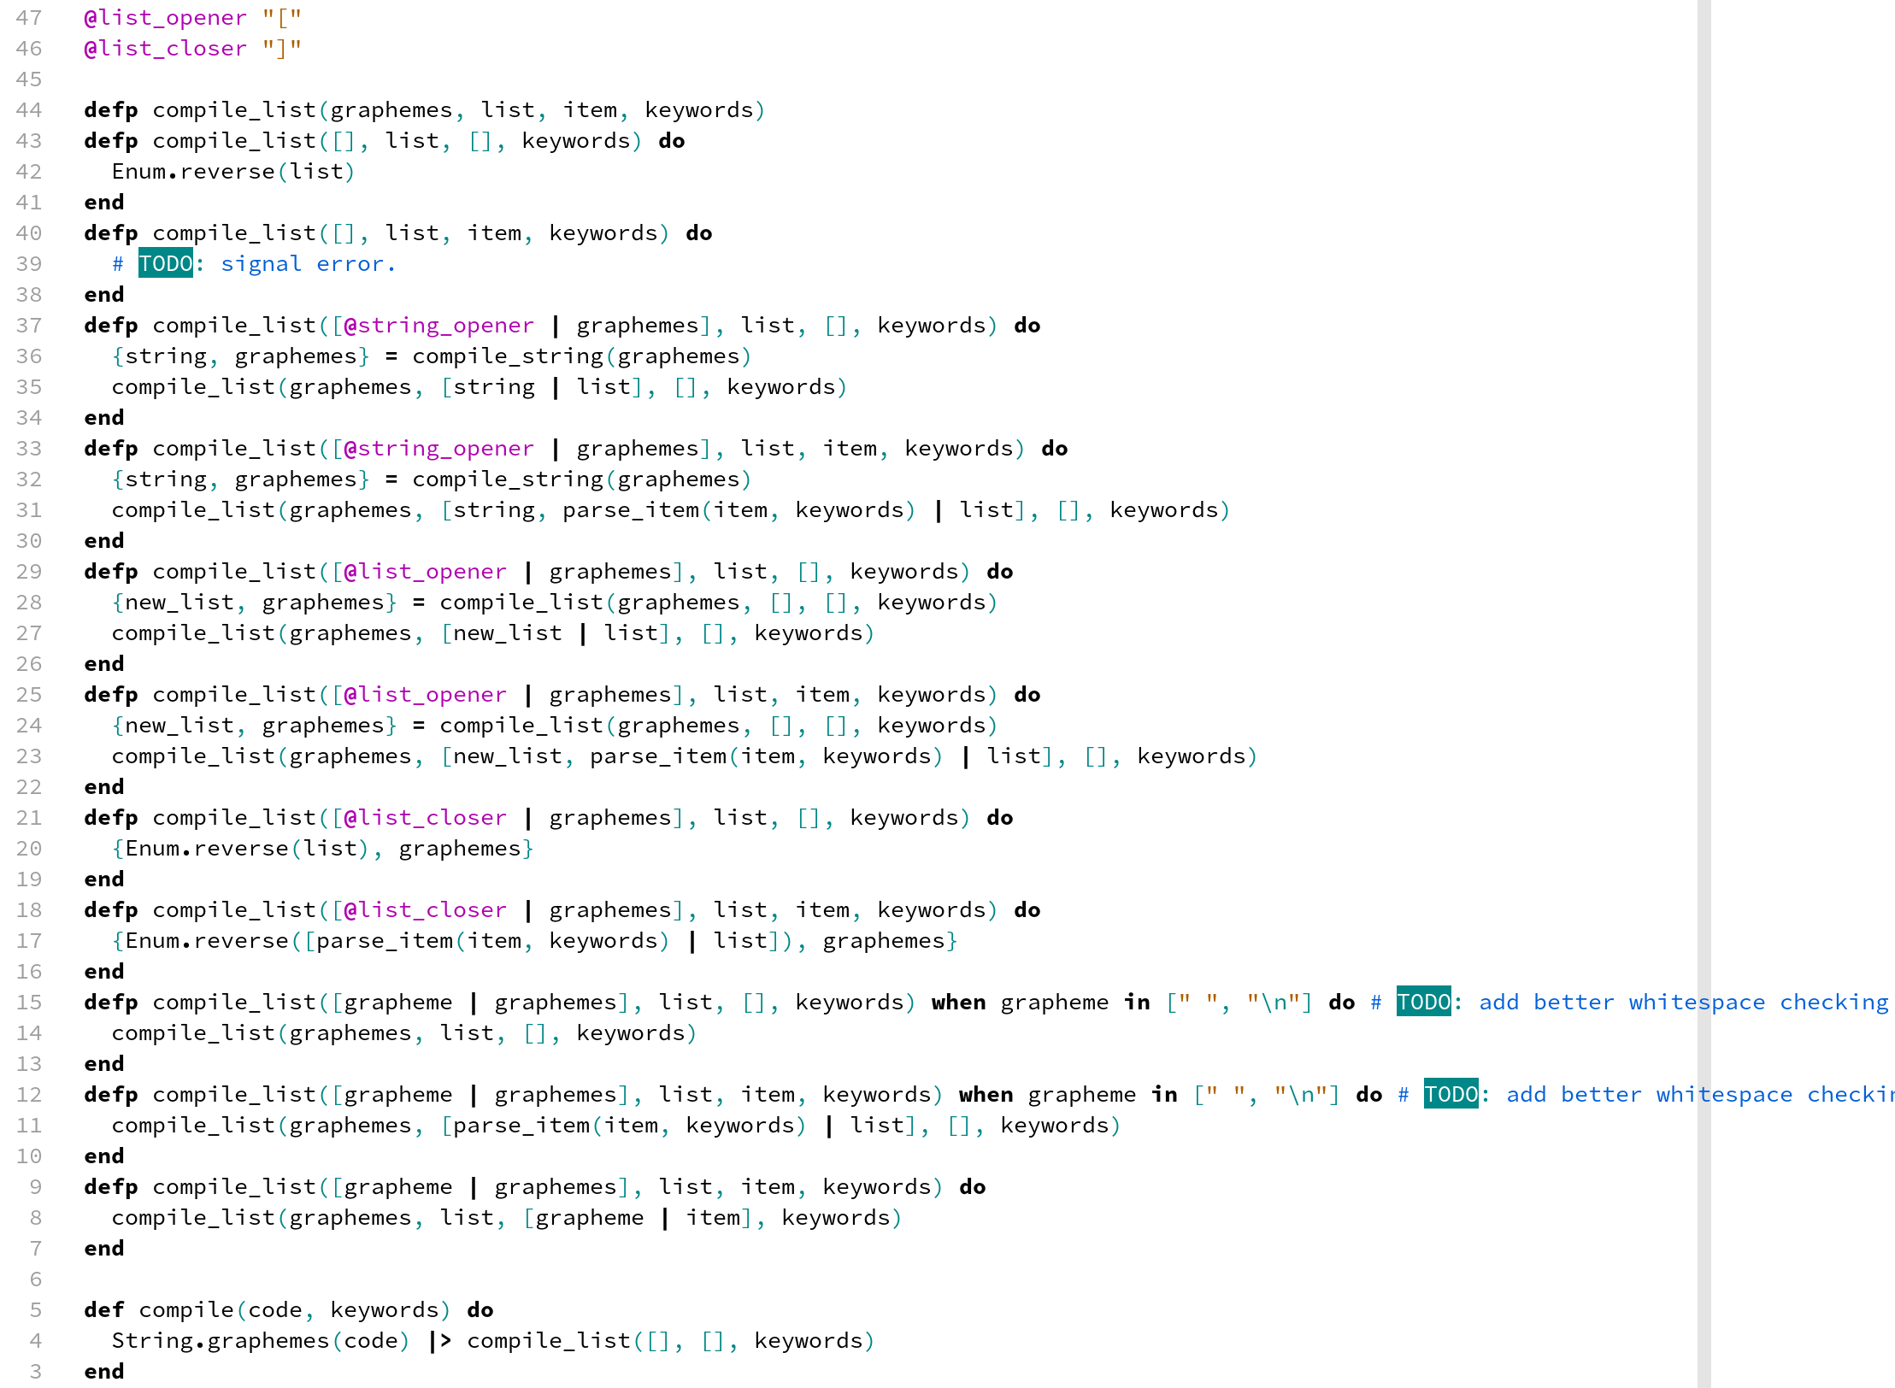1895x1388 pixels.
Task: Click TODO highlight on line 15
Action: point(1423,1003)
